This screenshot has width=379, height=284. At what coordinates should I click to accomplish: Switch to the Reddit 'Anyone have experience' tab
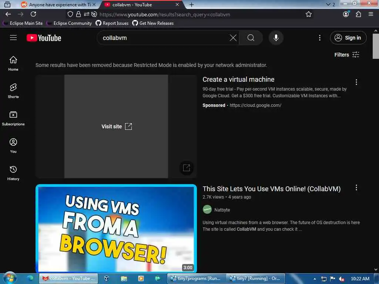pos(57,4)
